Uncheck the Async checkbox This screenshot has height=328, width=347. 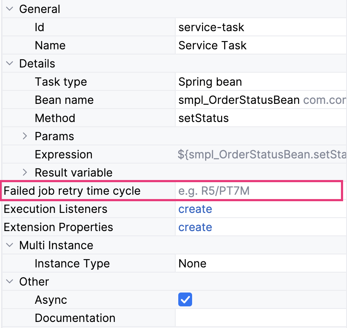tap(185, 300)
